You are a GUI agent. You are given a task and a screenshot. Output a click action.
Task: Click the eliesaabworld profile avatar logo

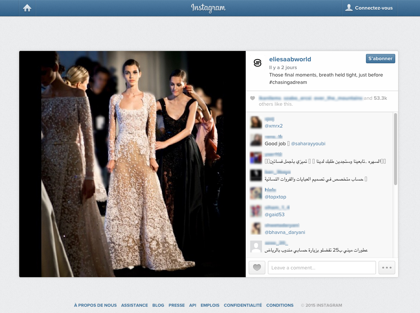pos(257,63)
